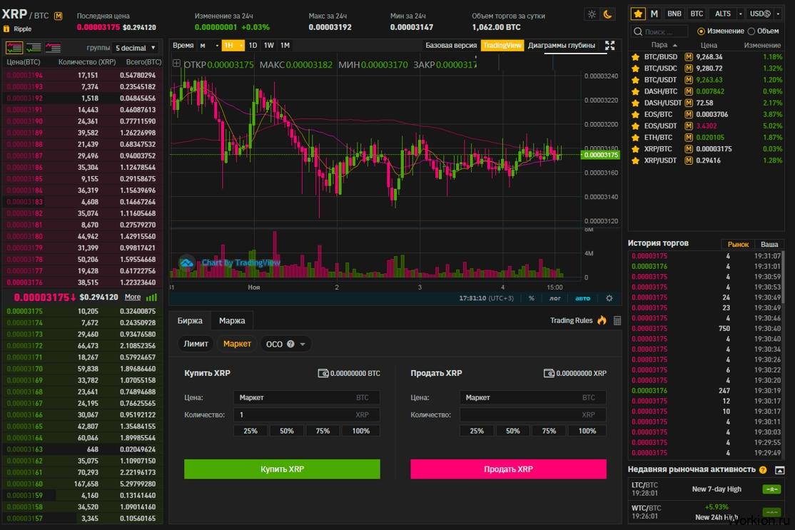Screen dimensions: 795x530
Task: Click the sell Количество input field
Action: click(533, 415)
